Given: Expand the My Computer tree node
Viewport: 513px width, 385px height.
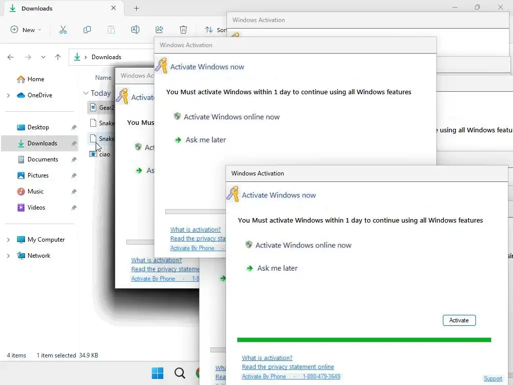Looking at the screenshot, I should 8,240.
